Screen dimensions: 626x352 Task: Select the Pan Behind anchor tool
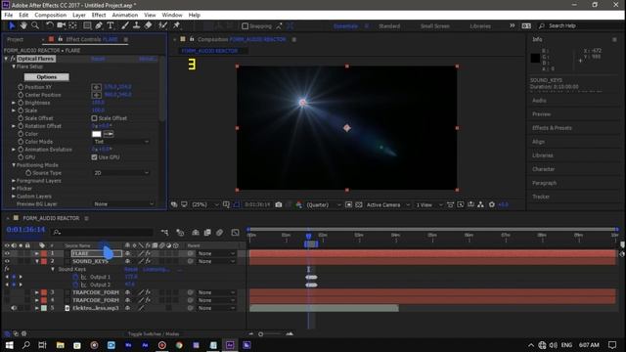tap(72, 25)
